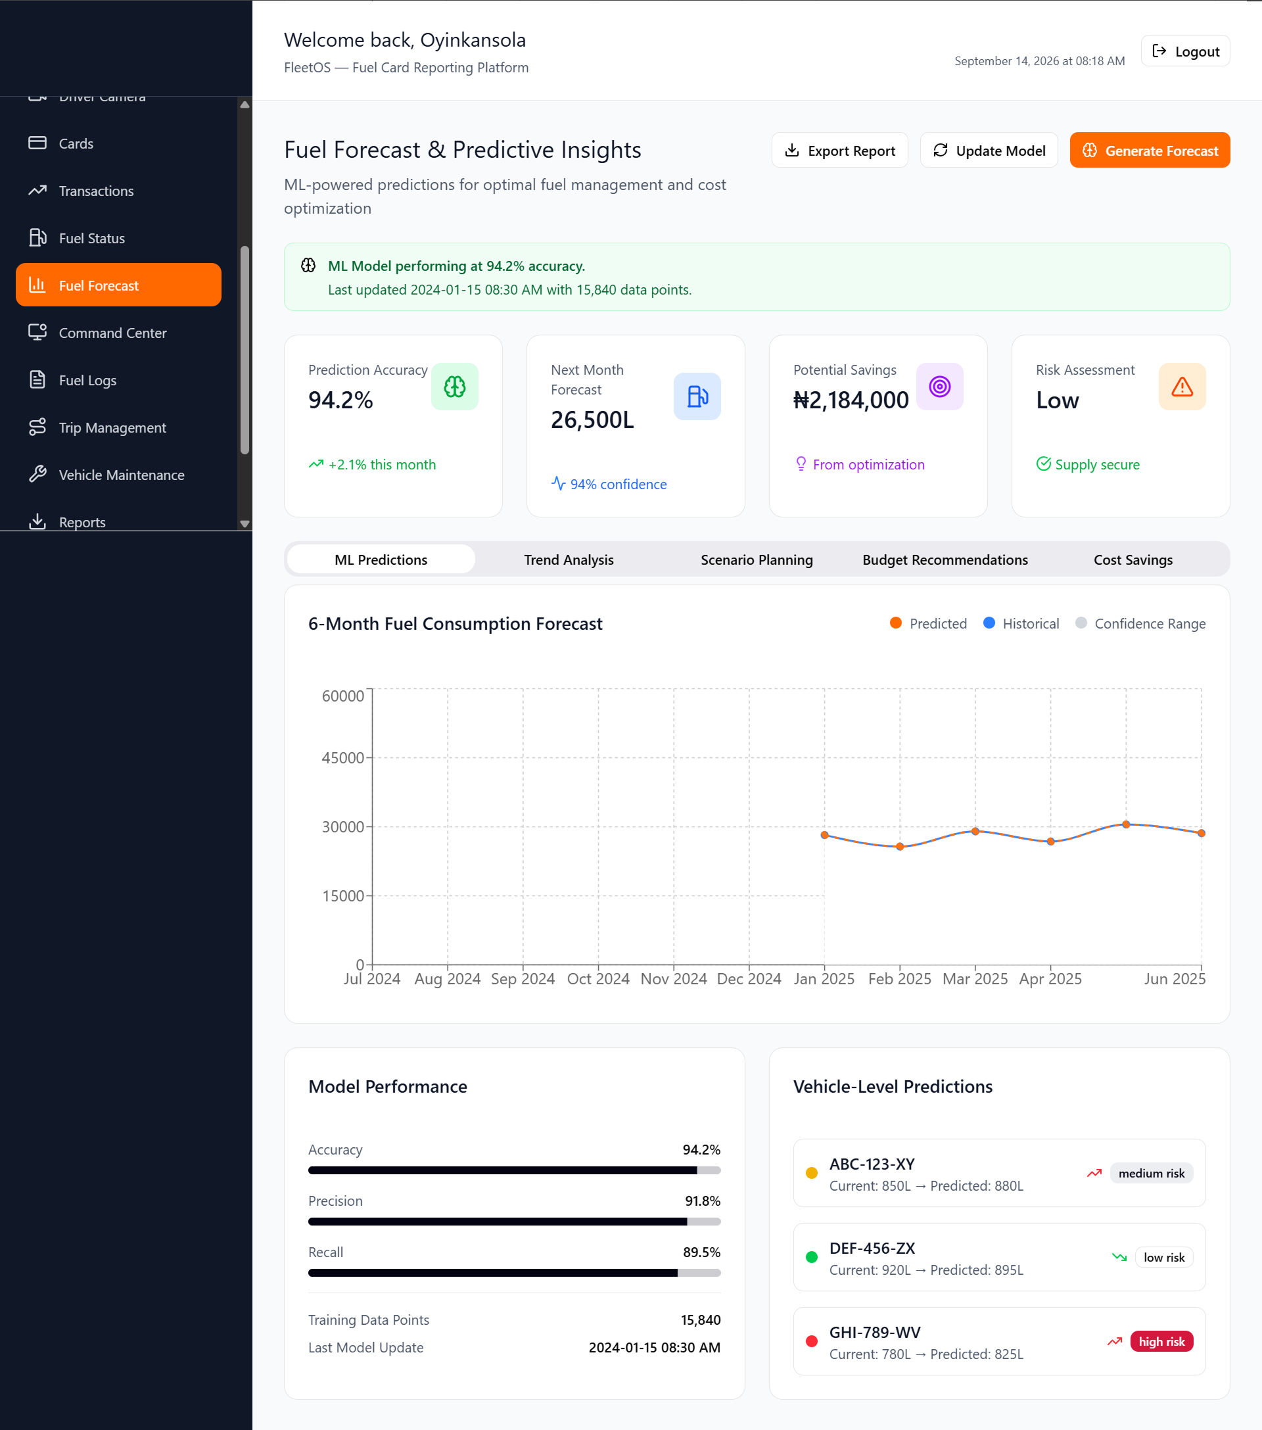1262x1430 pixels.
Task: Click the sidebar scrollbar up arrow
Action: click(245, 105)
